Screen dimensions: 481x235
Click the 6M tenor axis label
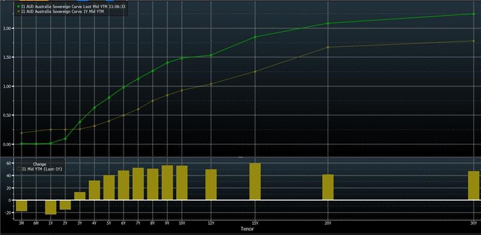[x=36, y=224]
